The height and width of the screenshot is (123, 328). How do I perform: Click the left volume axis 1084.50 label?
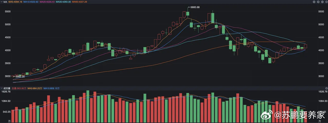pos(6,101)
